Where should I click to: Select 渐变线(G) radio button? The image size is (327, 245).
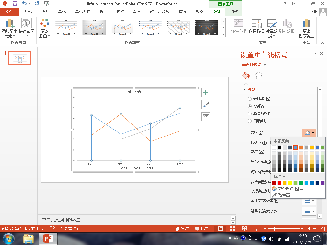(x=249, y=114)
